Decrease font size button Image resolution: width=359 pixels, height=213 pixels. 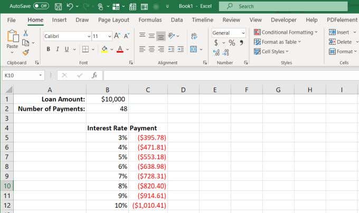[127, 36]
